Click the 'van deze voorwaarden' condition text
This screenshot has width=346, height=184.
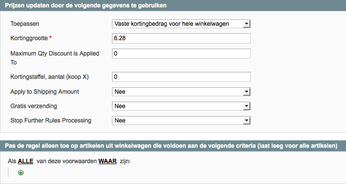tap(66, 161)
